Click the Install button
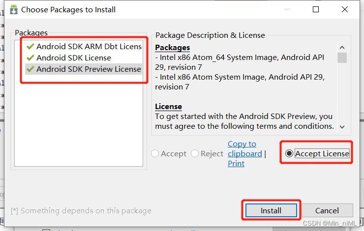This screenshot has width=364, height=231. [x=271, y=210]
